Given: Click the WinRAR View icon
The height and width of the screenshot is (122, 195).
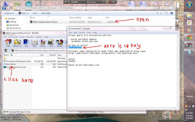Looking at the screenshot, I should (x=34, y=43).
